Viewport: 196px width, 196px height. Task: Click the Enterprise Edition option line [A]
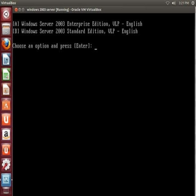pyautogui.click(x=77, y=24)
